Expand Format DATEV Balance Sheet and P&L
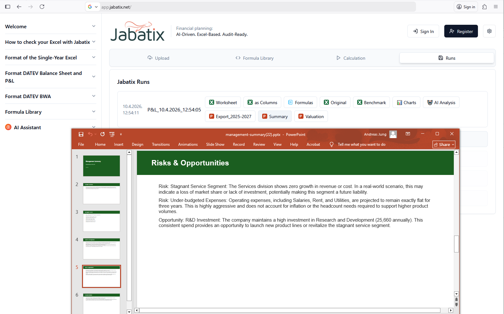 pyautogui.click(x=50, y=77)
